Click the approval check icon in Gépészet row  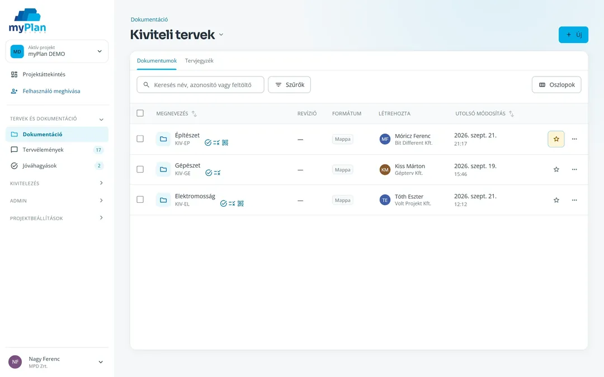(x=209, y=173)
